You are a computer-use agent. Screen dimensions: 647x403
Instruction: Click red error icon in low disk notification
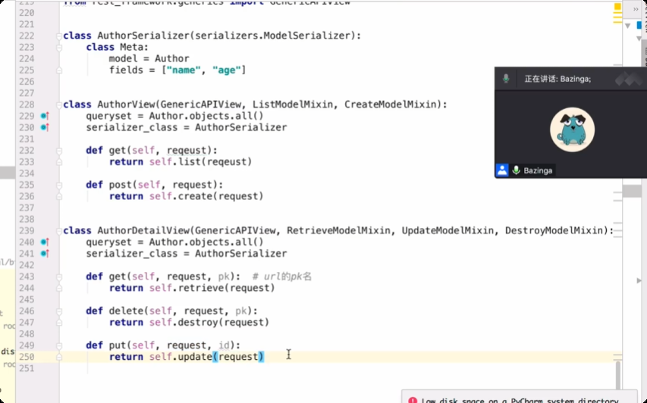(412, 400)
